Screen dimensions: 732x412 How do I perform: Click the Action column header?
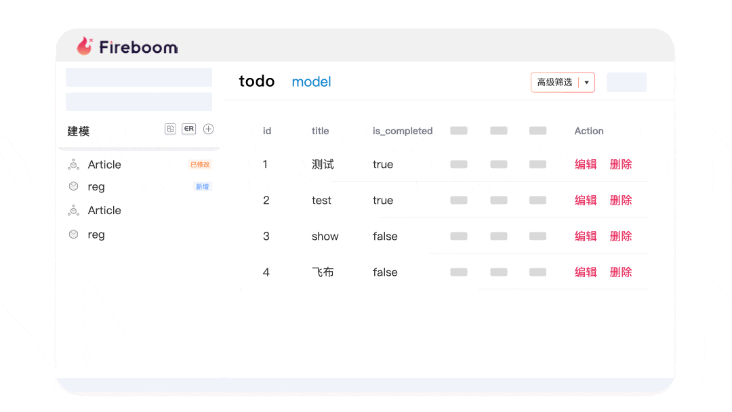589,131
